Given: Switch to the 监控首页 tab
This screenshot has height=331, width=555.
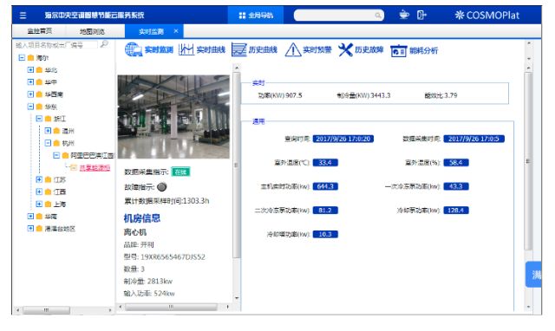Looking at the screenshot, I should coord(40,31).
